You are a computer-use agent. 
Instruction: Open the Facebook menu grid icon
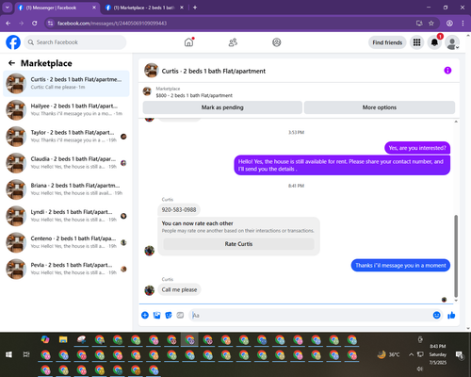pyautogui.click(x=416, y=42)
